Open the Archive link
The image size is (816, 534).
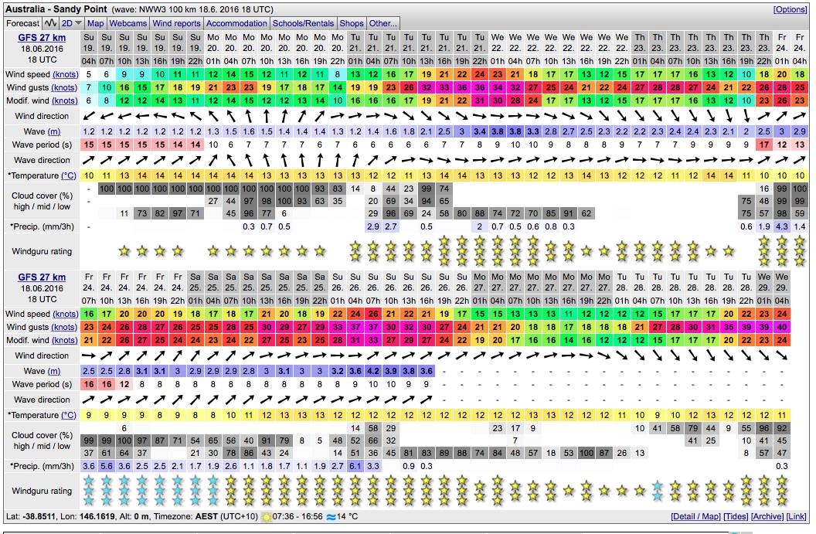(x=767, y=517)
